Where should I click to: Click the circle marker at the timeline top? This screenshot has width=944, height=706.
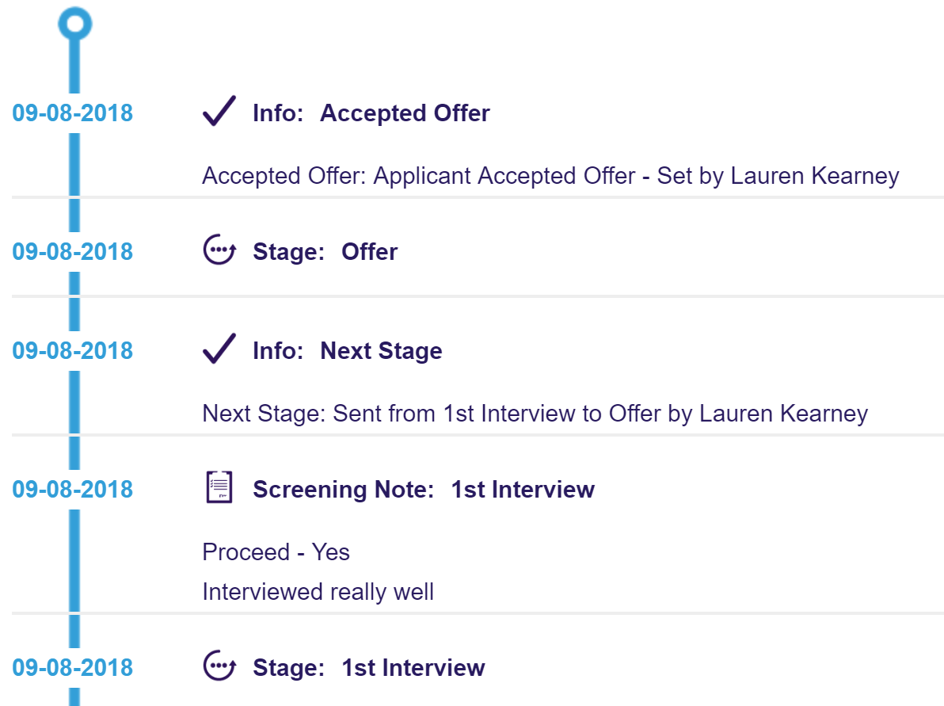point(74,24)
